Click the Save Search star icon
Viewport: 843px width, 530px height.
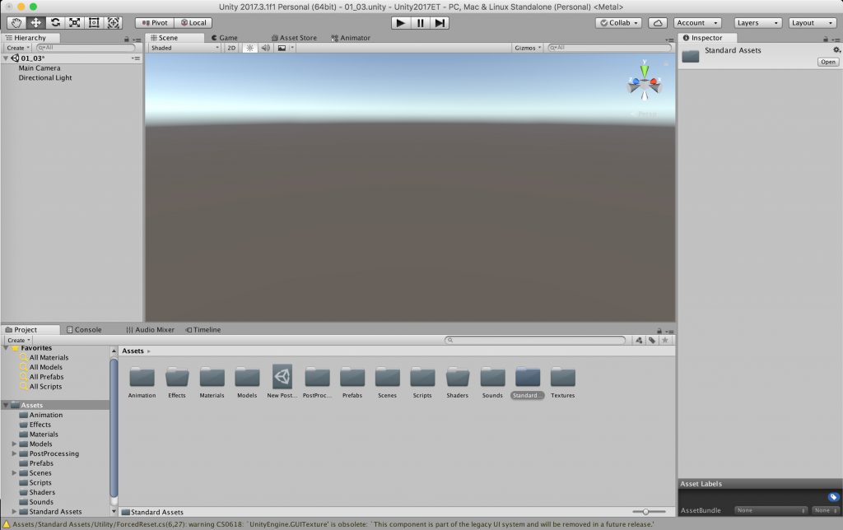pyautogui.click(x=665, y=340)
